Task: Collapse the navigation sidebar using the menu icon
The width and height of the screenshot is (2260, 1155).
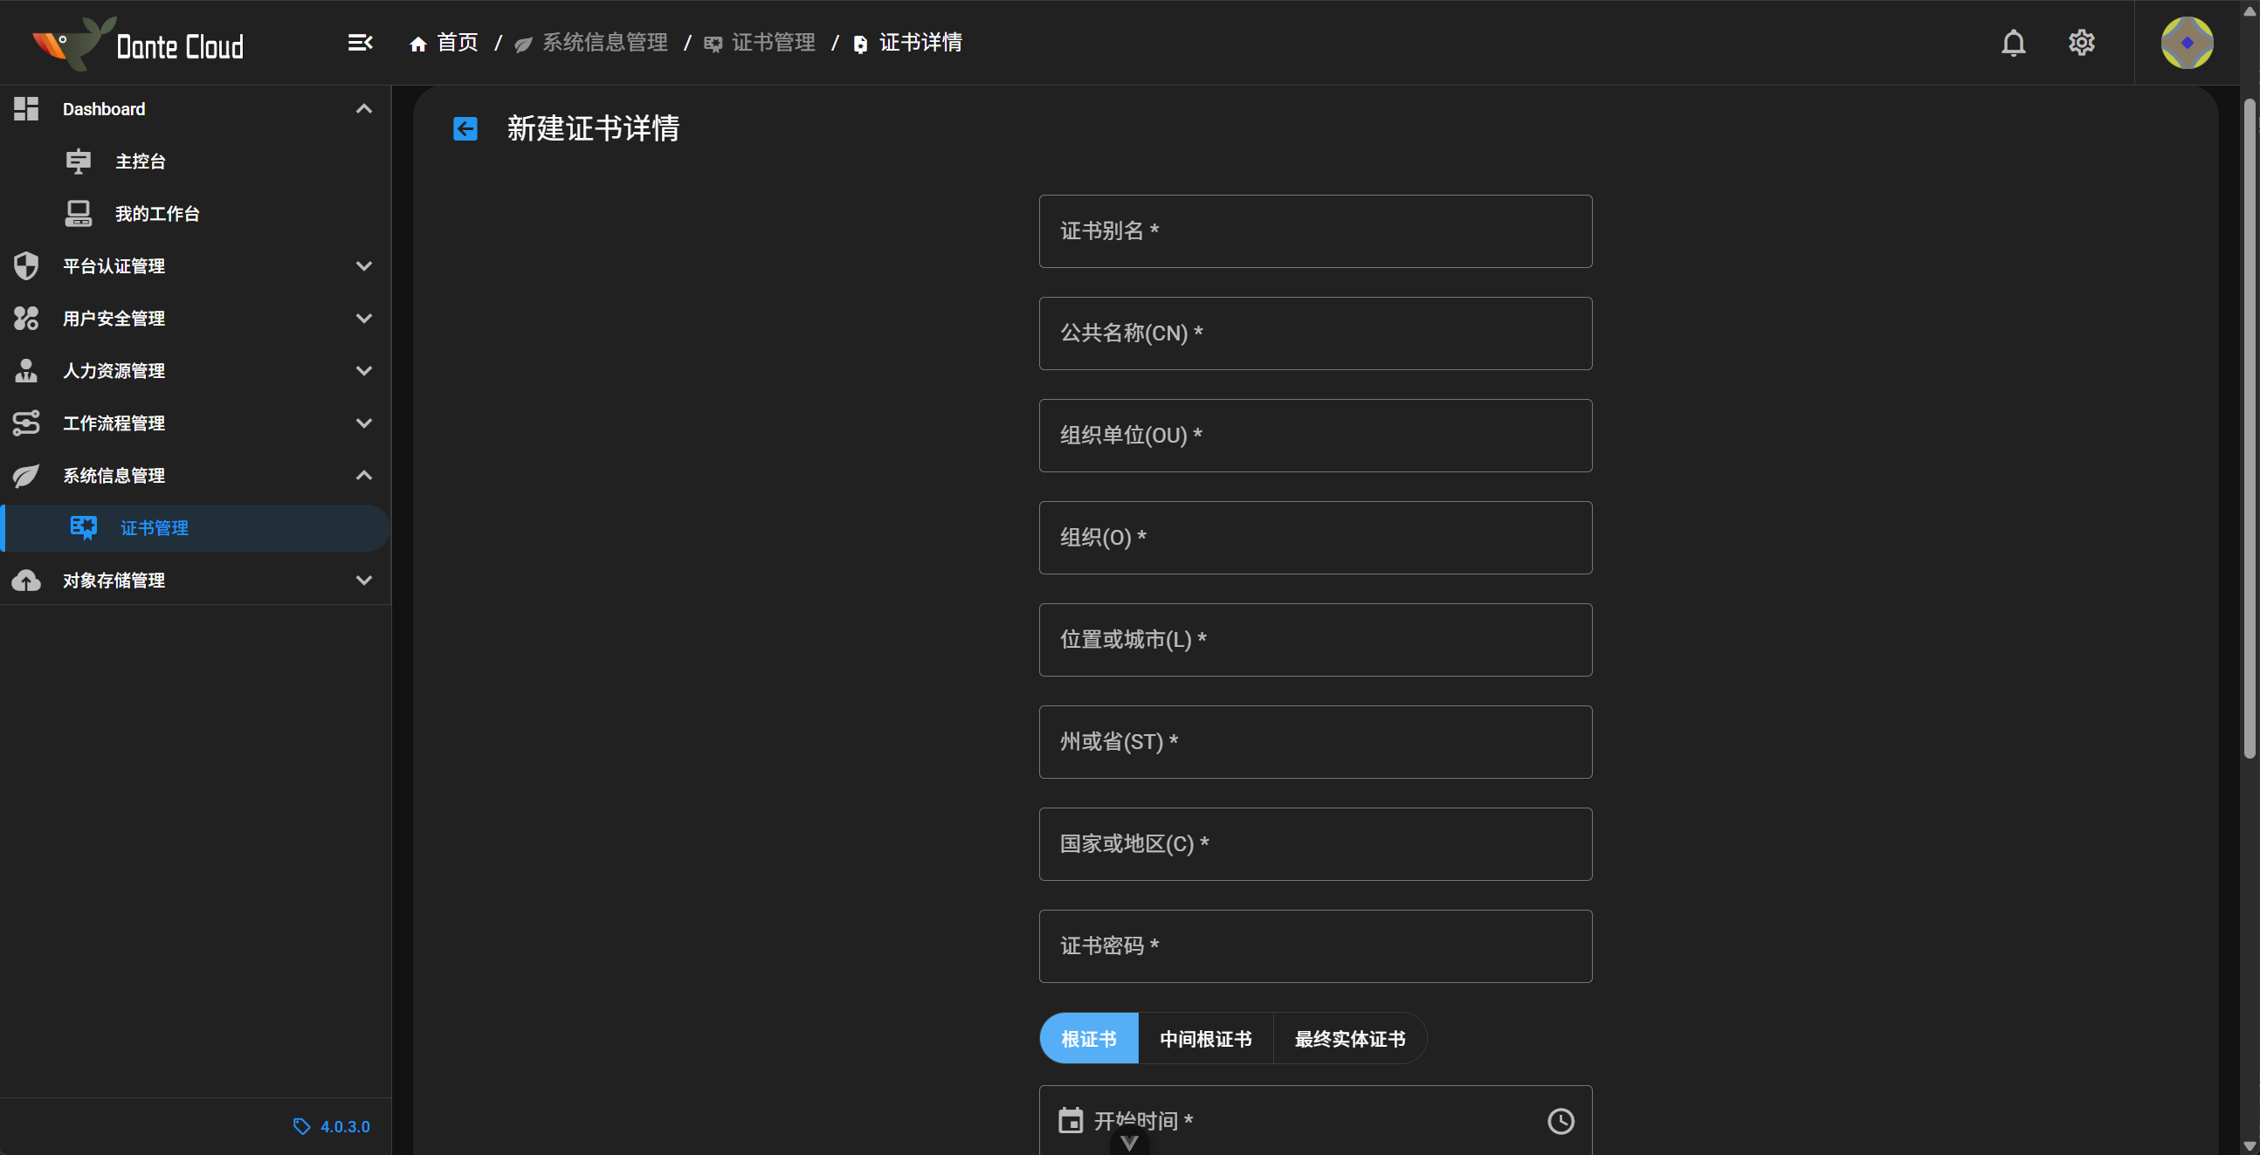Action: [360, 42]
